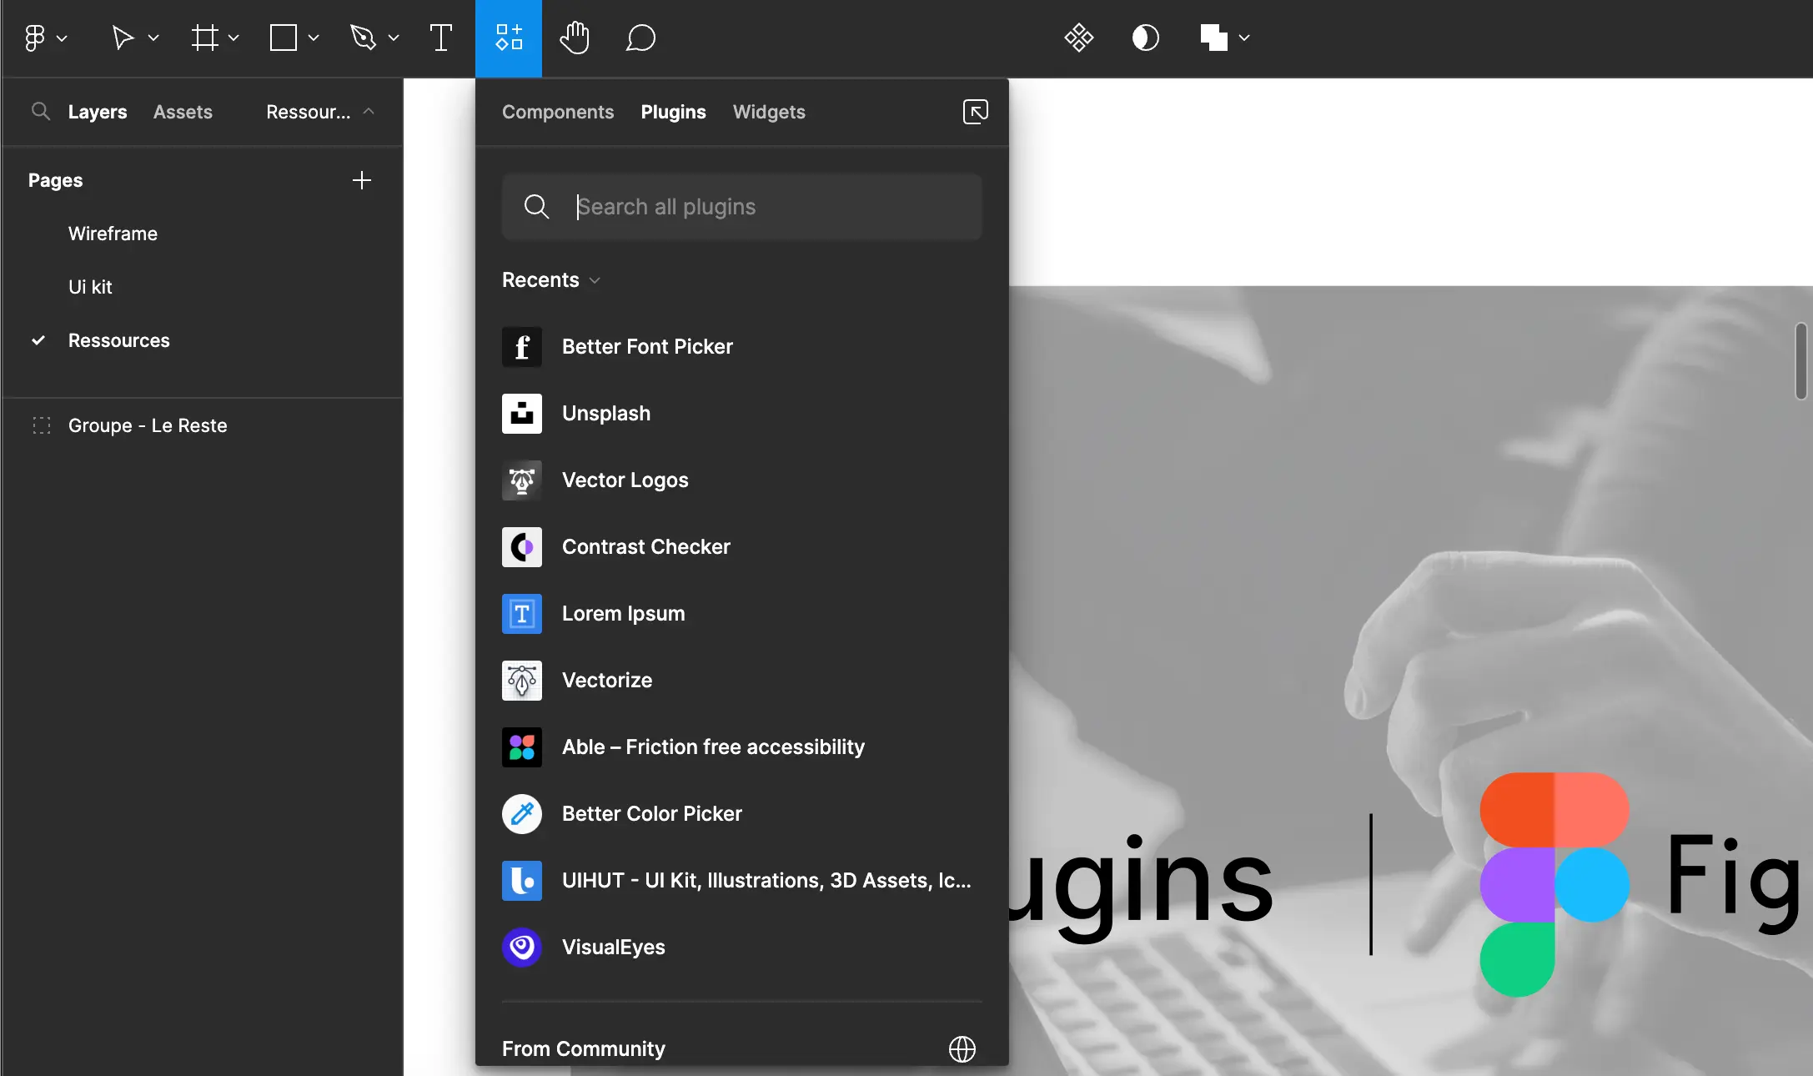The image size is (1813, 1076).
Task: Click the group icon of Groupe layer
Action: click(x=42, y=425)
